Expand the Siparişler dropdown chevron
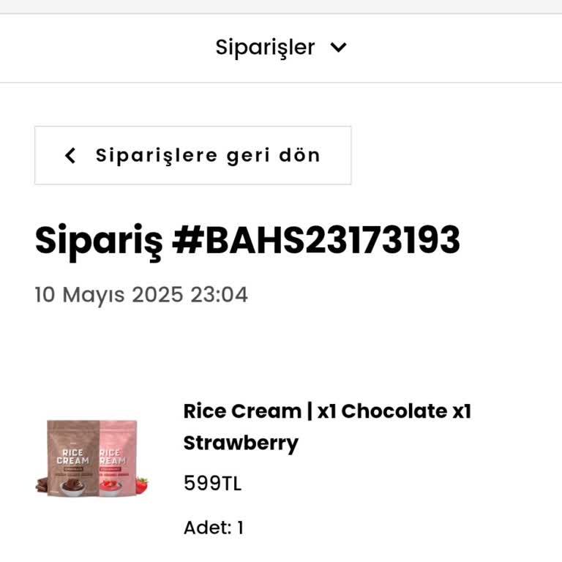The height and width of the screenshot is (562, 562). [338, 48]
